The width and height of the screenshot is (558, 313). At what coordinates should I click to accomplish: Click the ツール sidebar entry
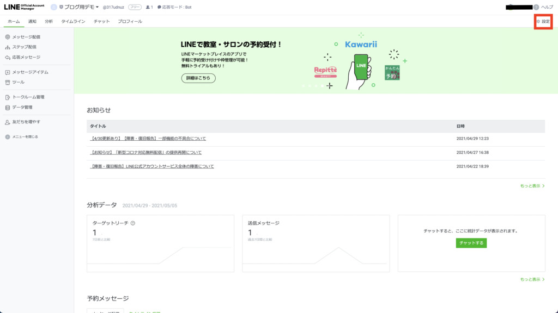point(18,82)
